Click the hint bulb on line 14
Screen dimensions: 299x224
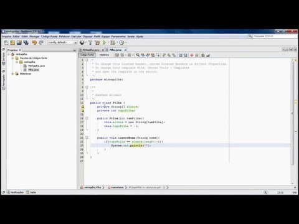(82, 111)
